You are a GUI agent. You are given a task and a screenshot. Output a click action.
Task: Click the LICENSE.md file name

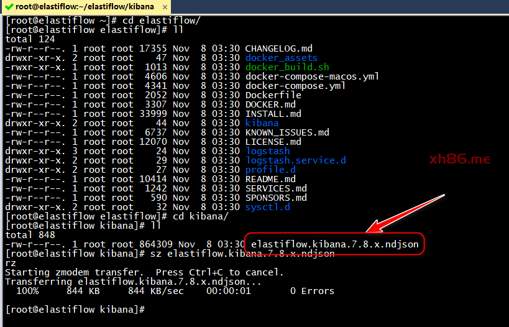(273, 142)
